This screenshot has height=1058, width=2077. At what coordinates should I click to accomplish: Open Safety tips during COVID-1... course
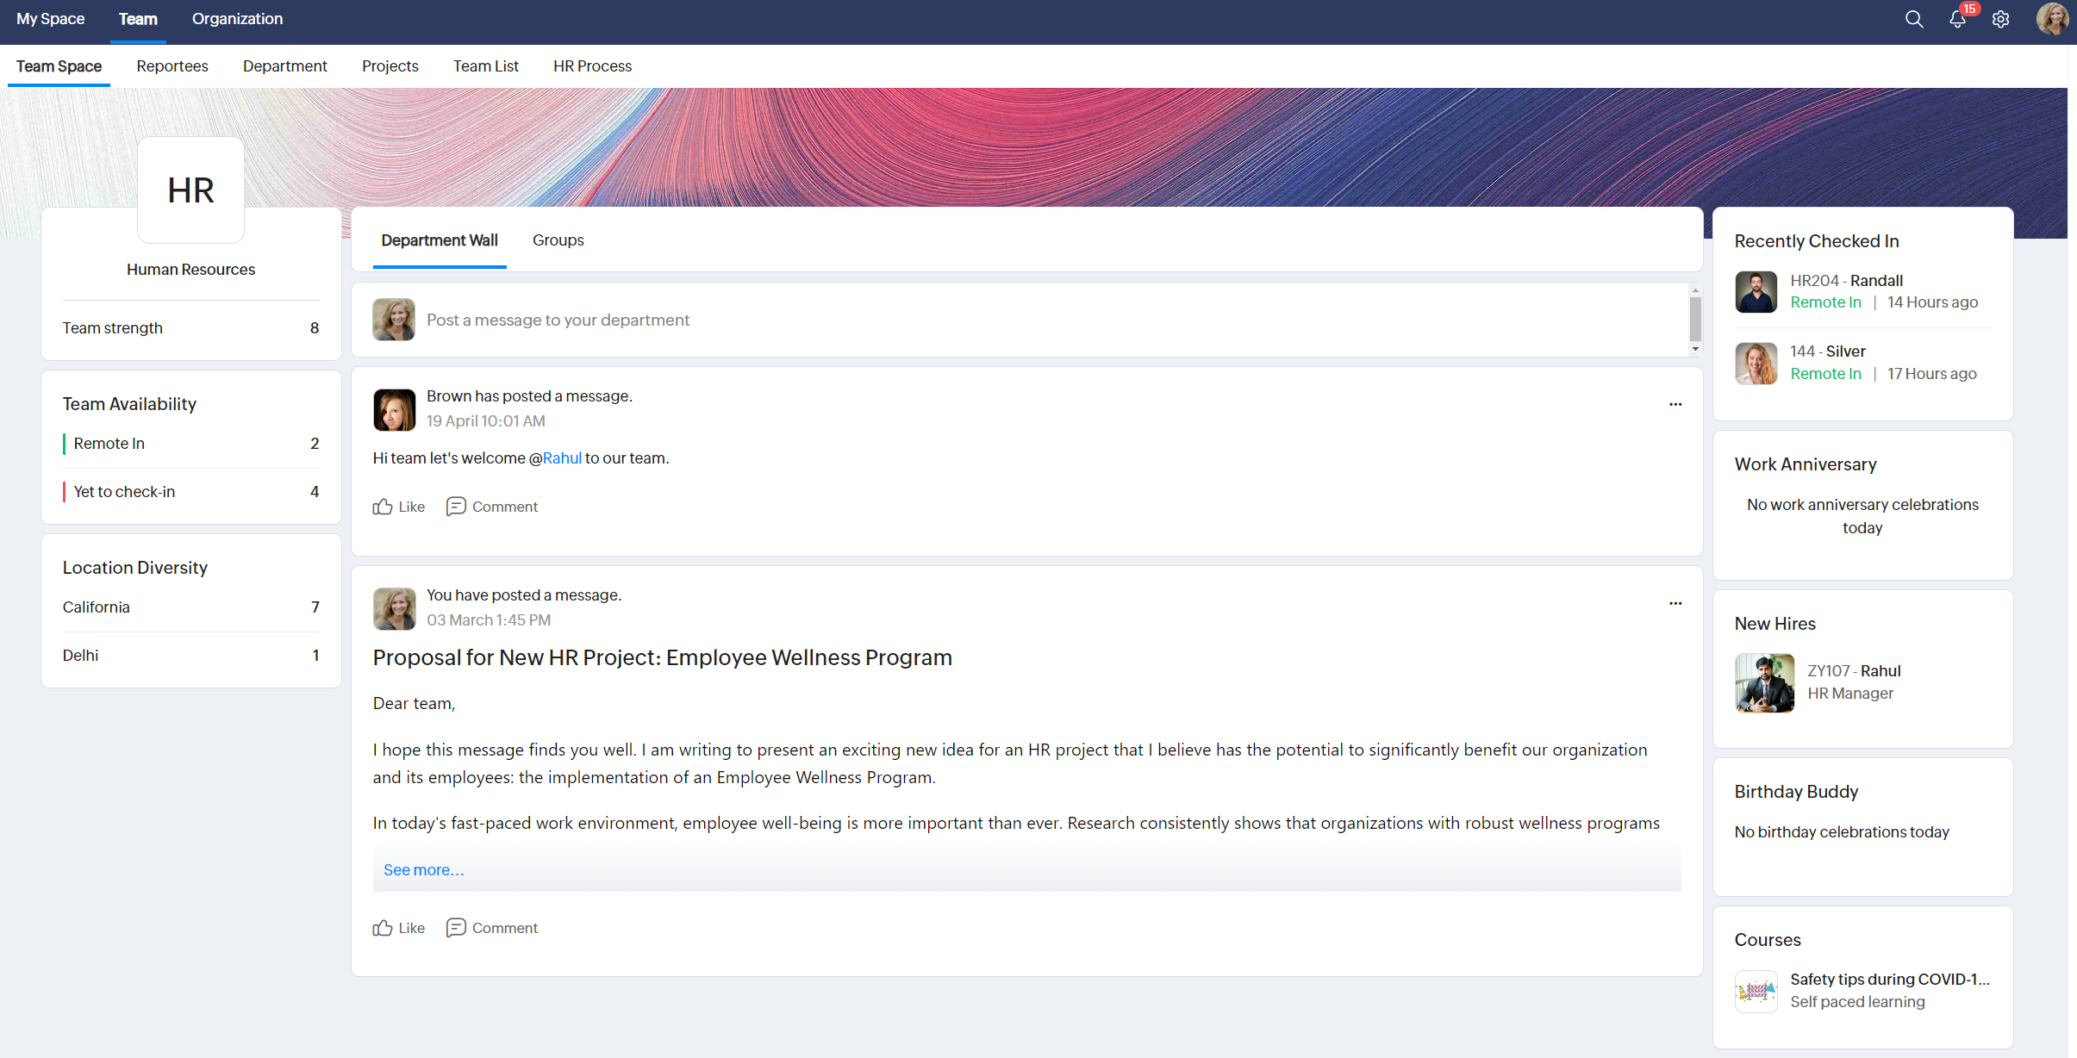pos(1889,980)
